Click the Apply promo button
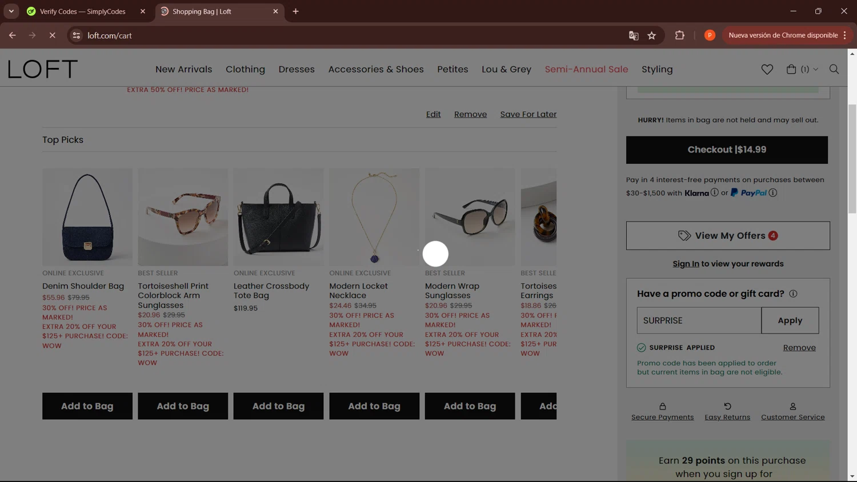Image resolution: width=857 pixels, height=482 pixels. (790, 320)
